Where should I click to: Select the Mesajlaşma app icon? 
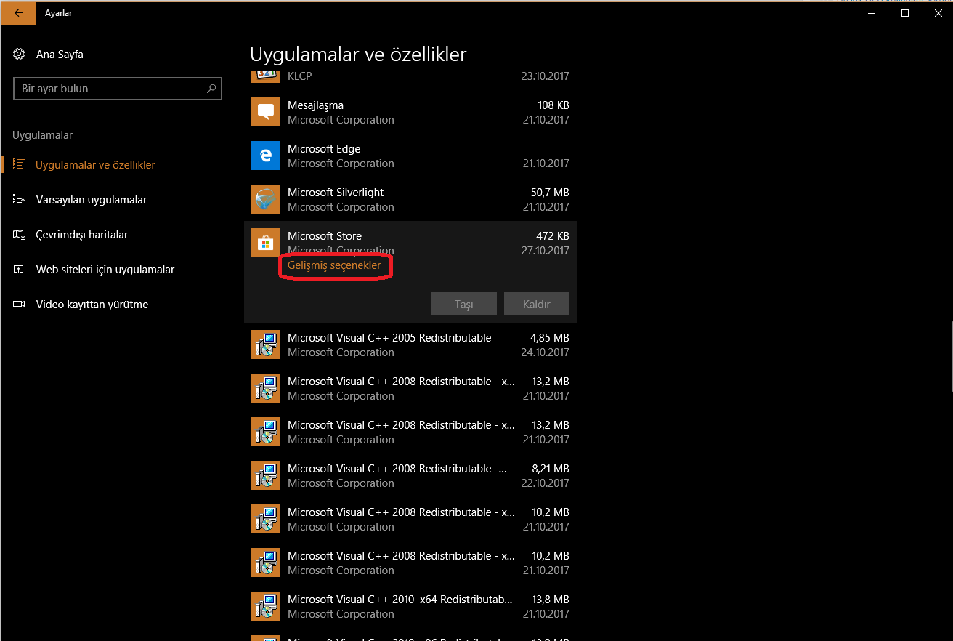click(266, 112)
